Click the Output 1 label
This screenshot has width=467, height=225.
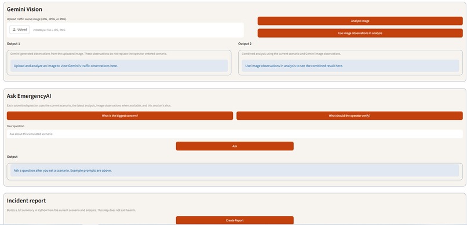[x=13, y=44]
